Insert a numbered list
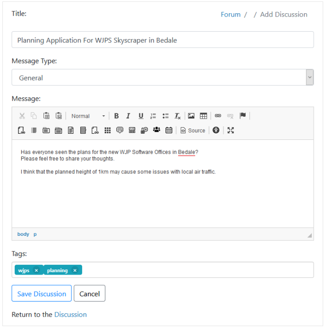 (153, 116)
